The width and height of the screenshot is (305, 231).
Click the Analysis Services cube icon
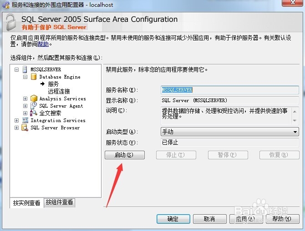coord(34,98)
